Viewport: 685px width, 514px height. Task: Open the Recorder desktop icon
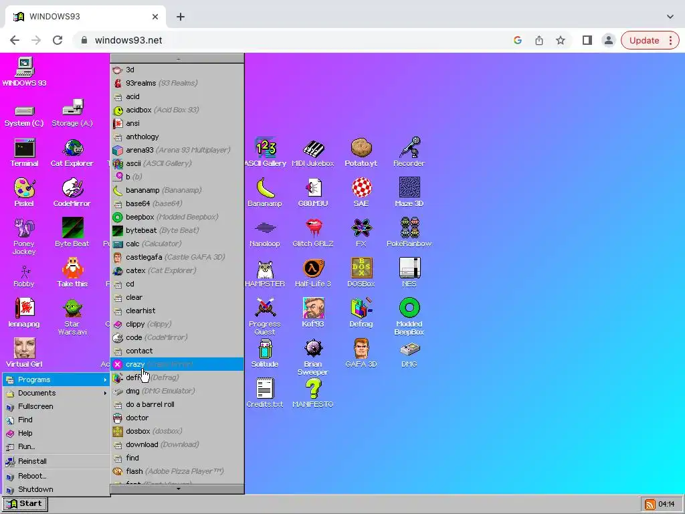pos(409,153)
